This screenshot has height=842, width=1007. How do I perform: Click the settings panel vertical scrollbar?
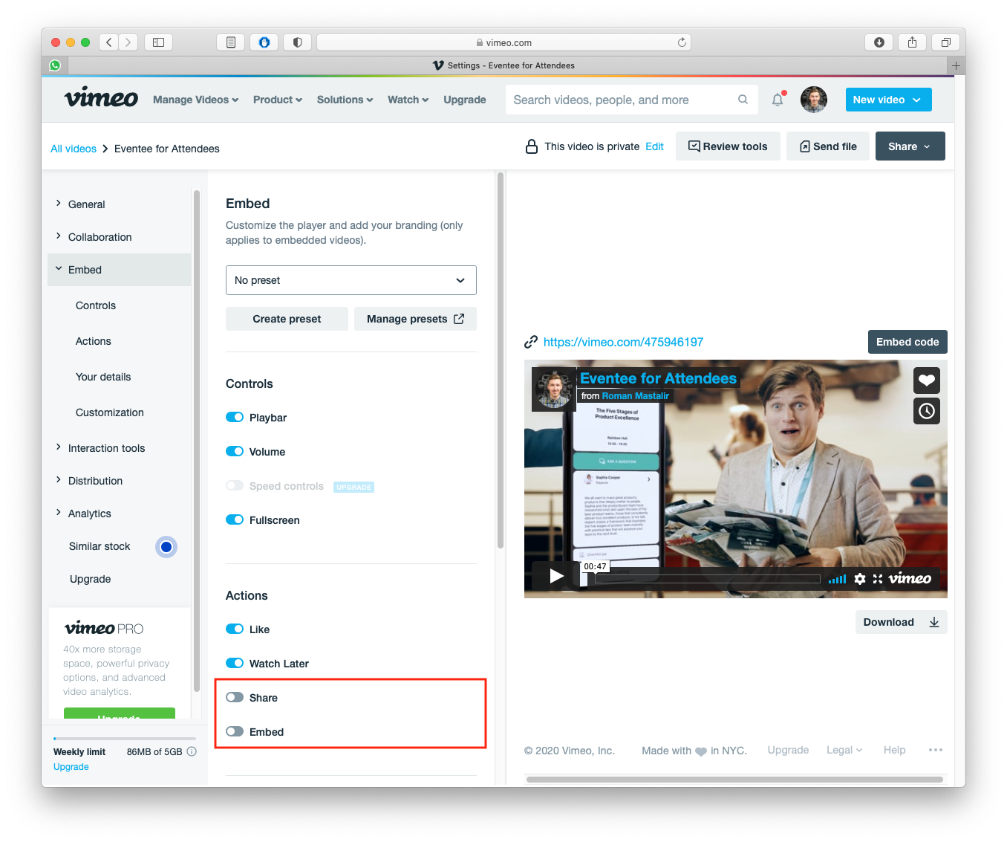(501, 360)
